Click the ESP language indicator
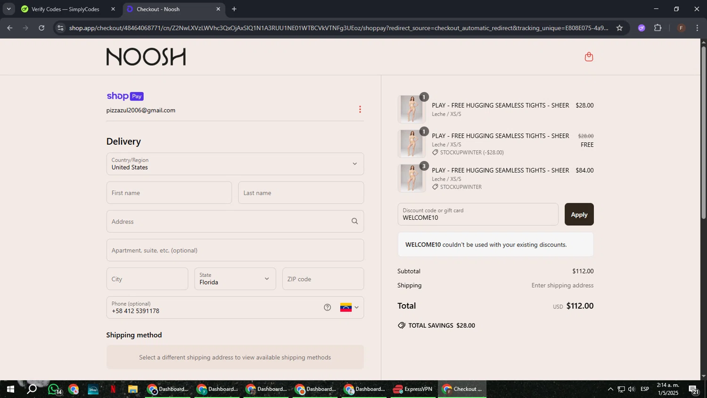Viewport: 707px width, 398px height. [645, 389]
